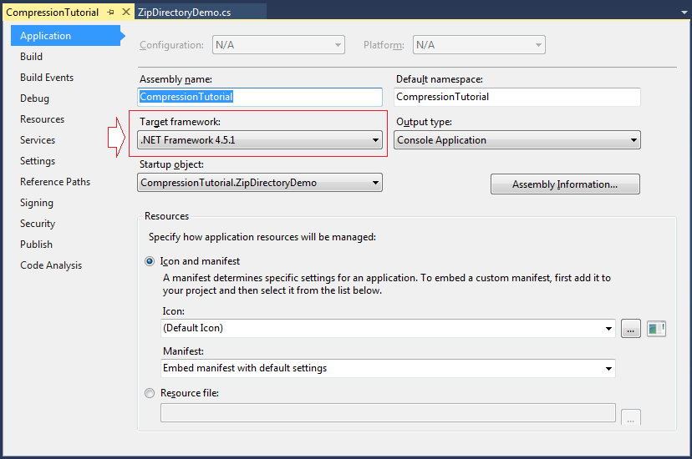The width and height of the screenshot is (692, 459).
Task: Open the Application settings page
Action: [x=66, y=36]
